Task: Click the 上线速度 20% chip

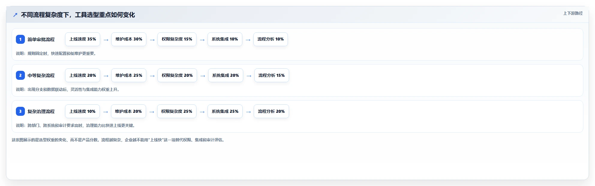Action: click(82, 75)
